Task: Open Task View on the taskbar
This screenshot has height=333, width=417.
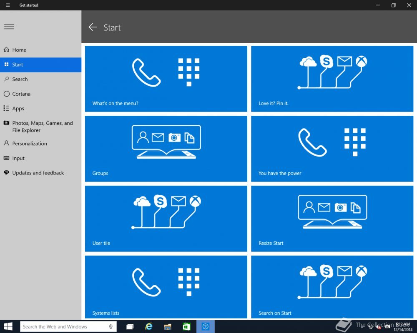Action: [130, 326]
